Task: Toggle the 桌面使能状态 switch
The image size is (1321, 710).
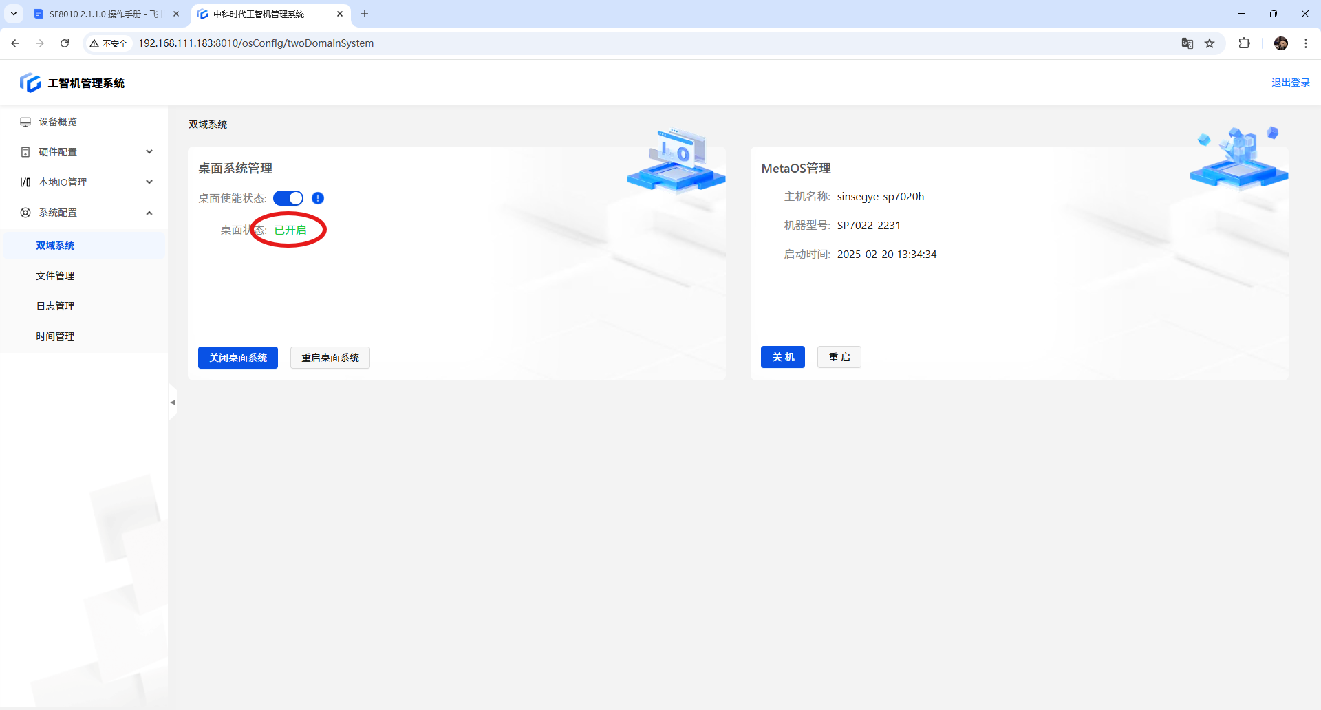Action: pyautogui.click(x=288, y=198)
